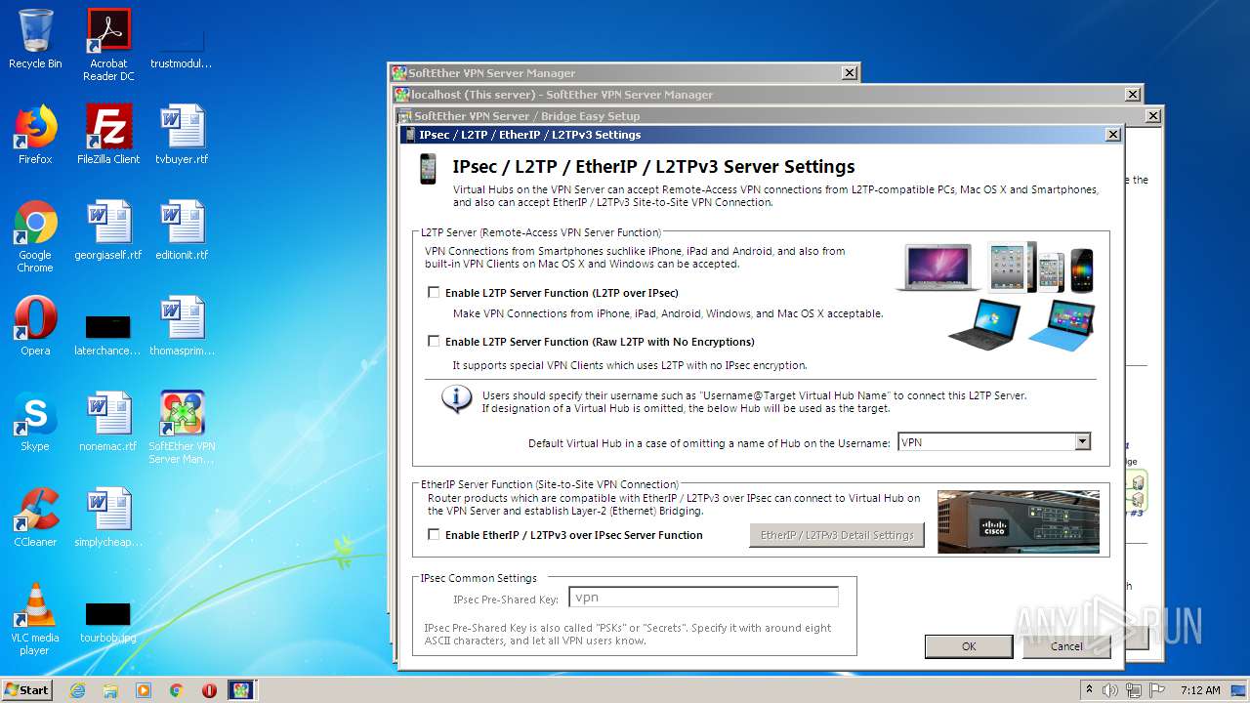Open Chrome from the taskbar
This screenshot has width=1250, height=703.
[177, 690]
